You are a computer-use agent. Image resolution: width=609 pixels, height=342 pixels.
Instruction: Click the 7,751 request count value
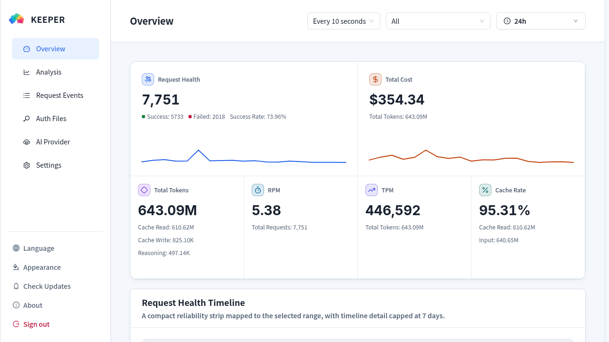point(161,100)
